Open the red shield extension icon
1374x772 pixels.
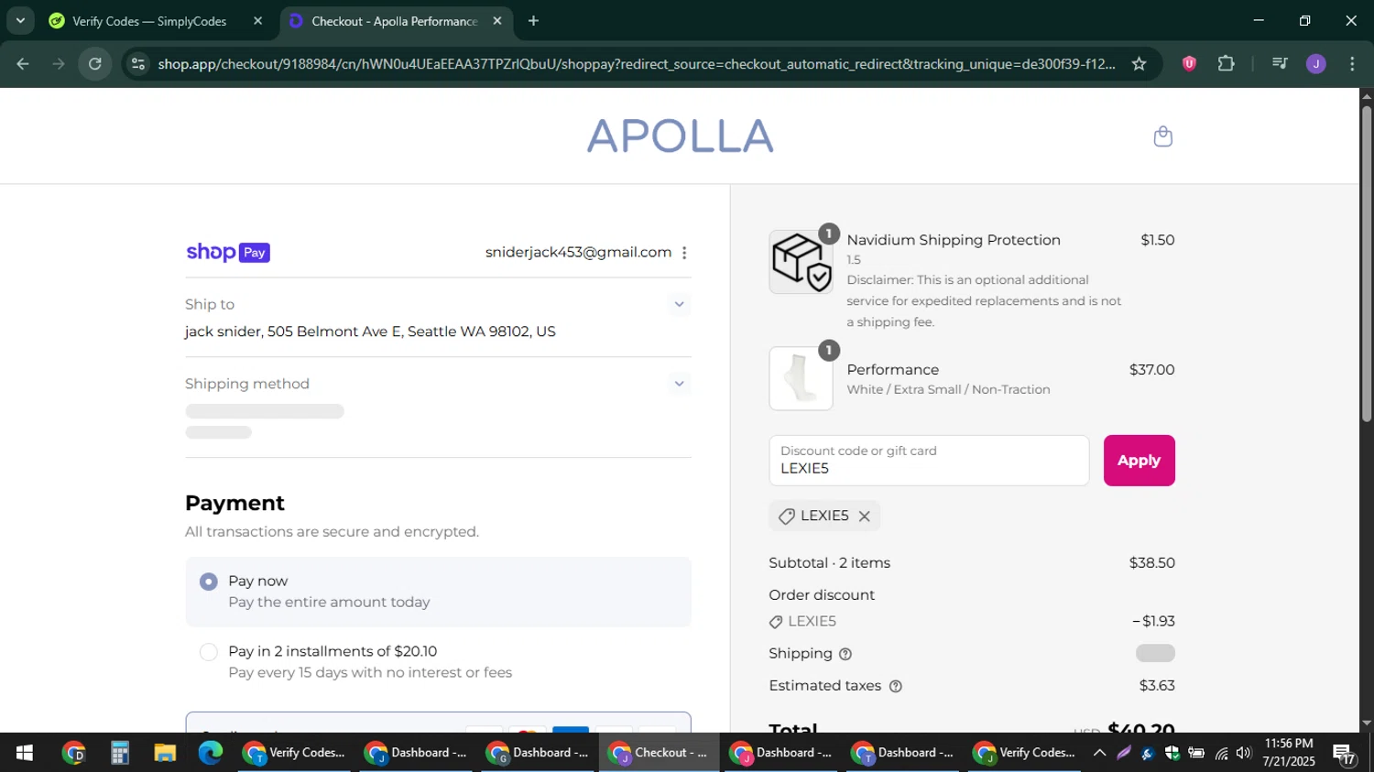pos(1189,64)
